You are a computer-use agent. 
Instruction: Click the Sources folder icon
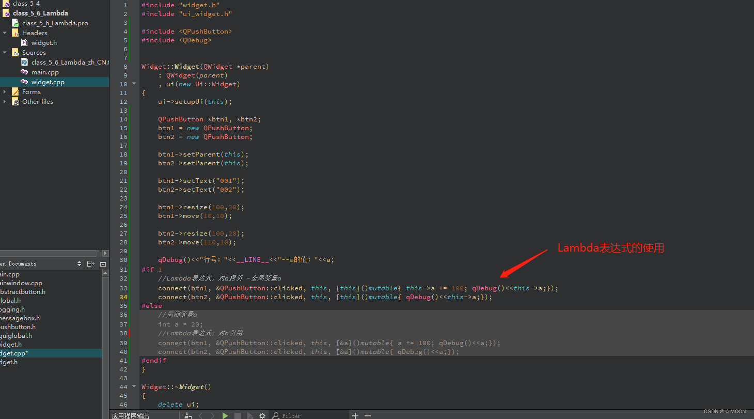[x=15, y=52]
